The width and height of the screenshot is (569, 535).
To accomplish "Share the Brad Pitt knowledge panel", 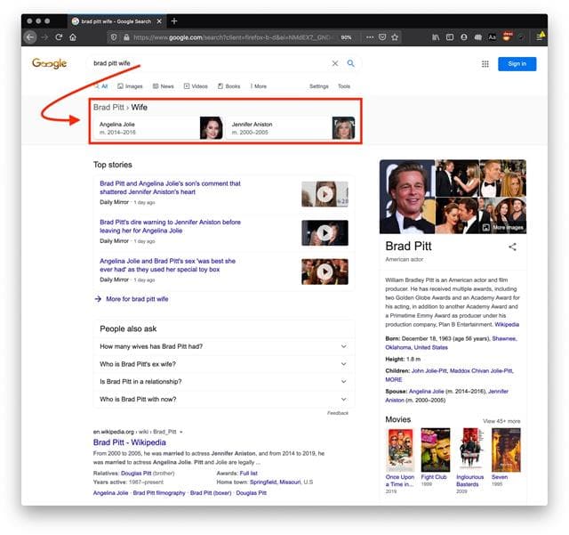I will [x=512, y=247].
